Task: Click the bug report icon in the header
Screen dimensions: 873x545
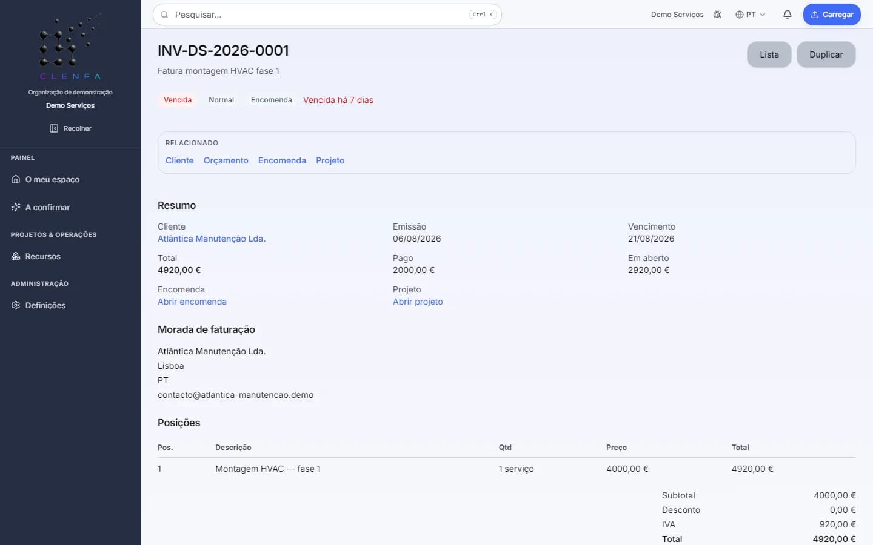Action: click(x=717, y=15)
